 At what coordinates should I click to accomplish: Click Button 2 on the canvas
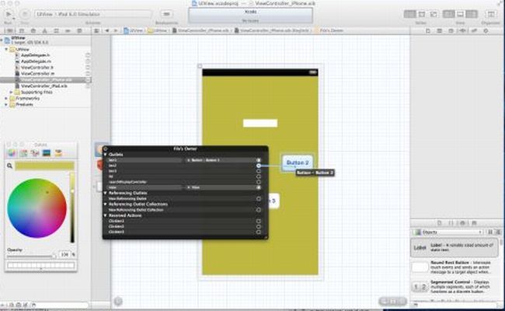(297, 162)
